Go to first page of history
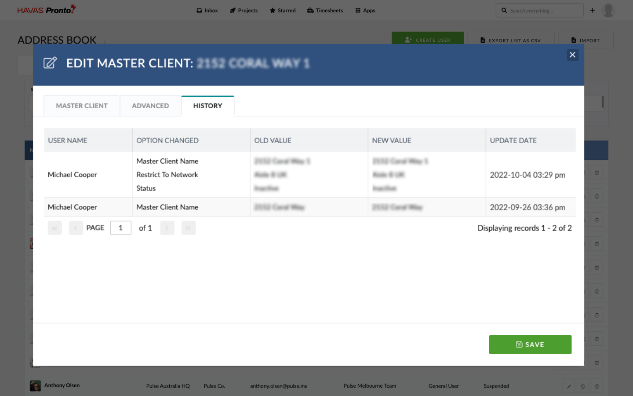Viewport: 633px width, 396px height. [55, 228]
